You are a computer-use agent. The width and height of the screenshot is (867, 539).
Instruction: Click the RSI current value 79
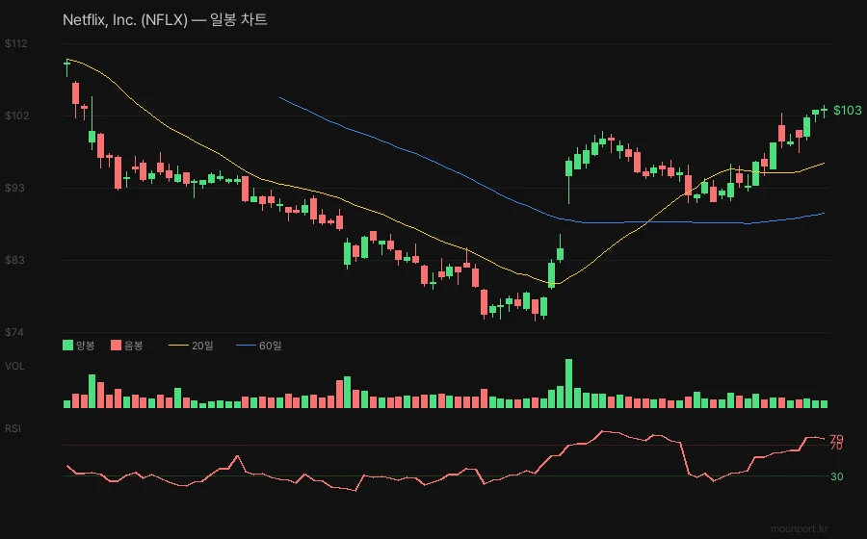pyautogui.click(x=836, y=439)
